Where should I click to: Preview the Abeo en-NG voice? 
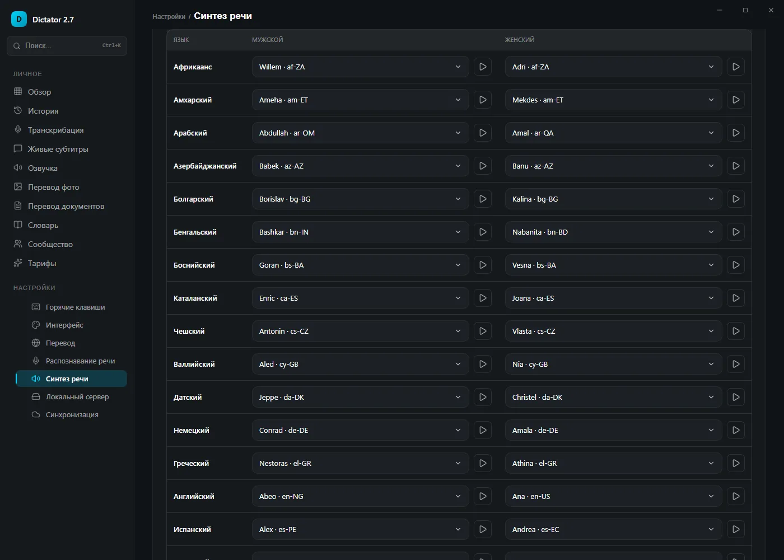(483, 496)
